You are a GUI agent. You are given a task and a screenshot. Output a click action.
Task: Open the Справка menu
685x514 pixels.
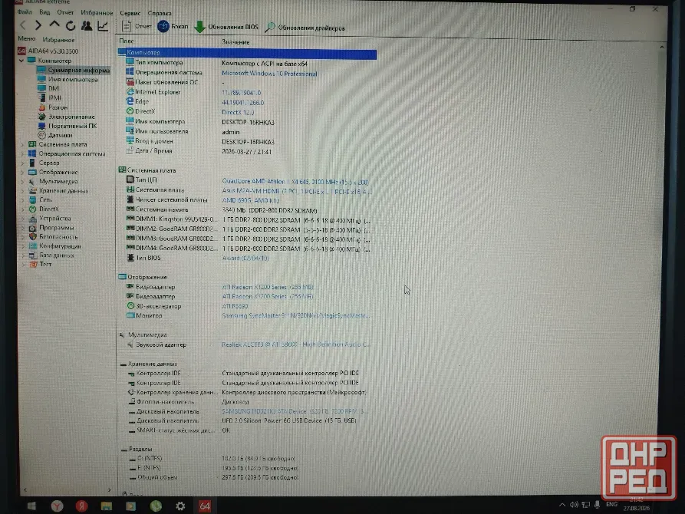pos(160,13)
